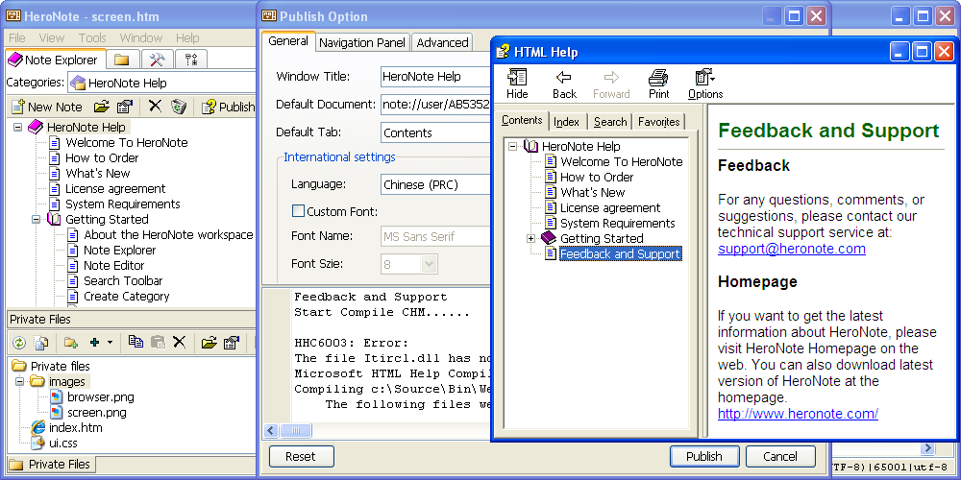Open the Tools menu

click(92, 38)
